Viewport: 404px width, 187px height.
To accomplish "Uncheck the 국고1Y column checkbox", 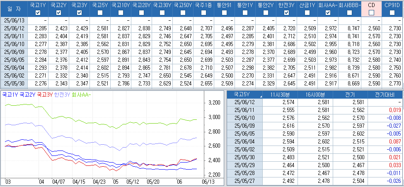I will 38,13.
